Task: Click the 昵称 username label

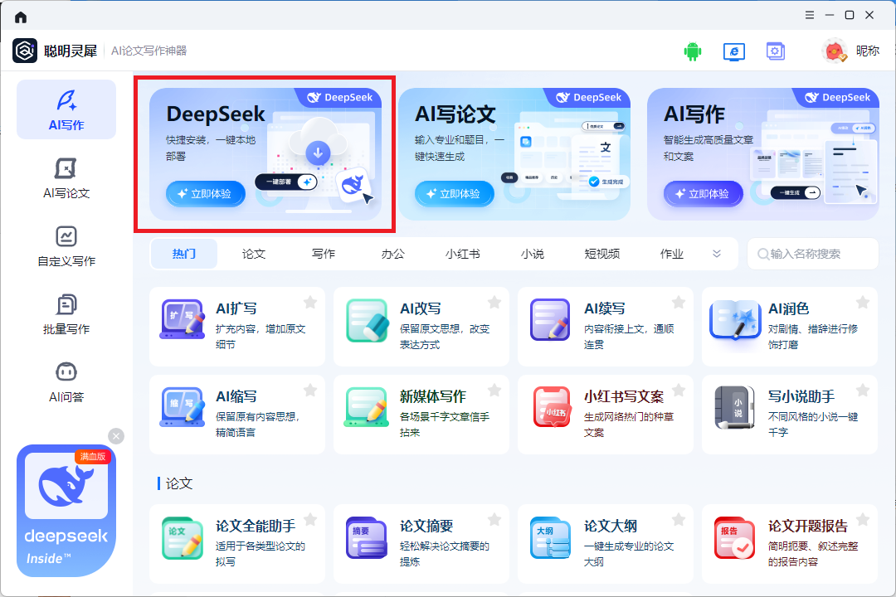Action: point(868,51)
